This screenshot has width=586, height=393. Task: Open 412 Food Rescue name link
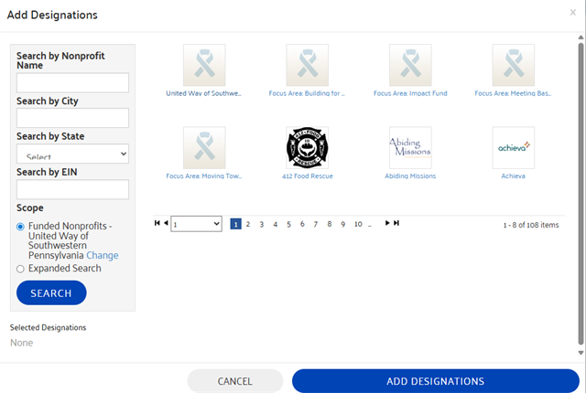point(308,176)
